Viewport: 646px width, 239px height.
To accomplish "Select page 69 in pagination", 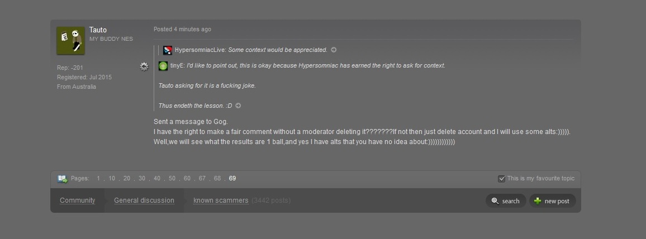I will click(232, 179).
